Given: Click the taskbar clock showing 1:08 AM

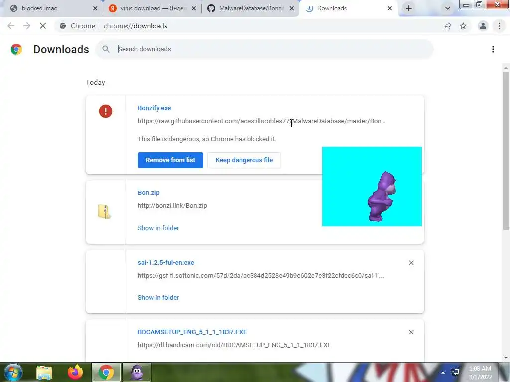Looking at the screenshot, I should click(480, 373).
